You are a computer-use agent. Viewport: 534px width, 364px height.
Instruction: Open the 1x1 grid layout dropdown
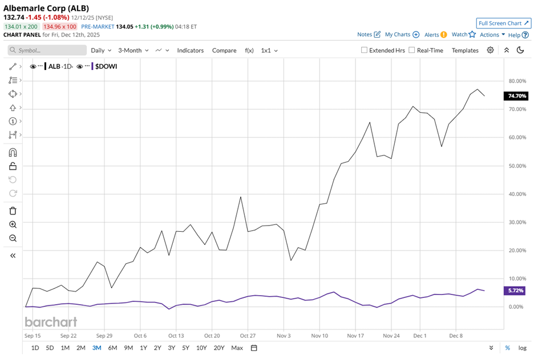(269, 50)
